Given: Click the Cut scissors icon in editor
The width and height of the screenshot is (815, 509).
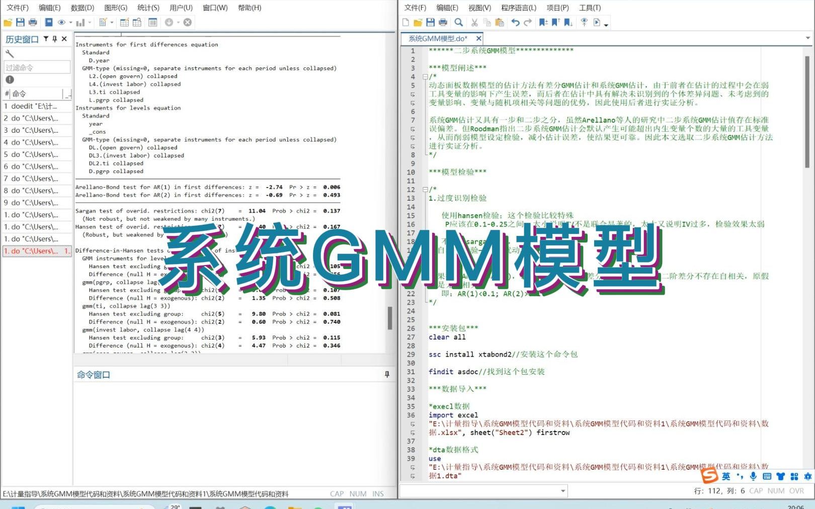Looking at the screenshot, I should tap(474, 22).
